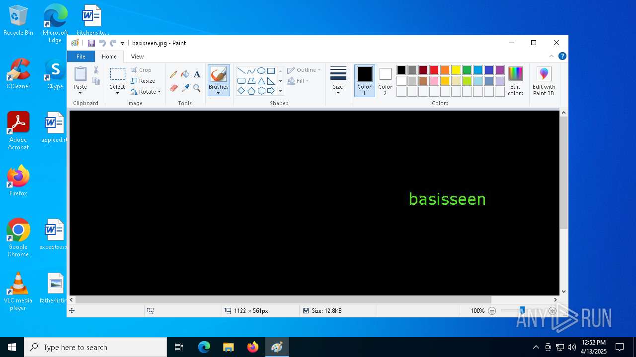Open Task View from the taskbar
The height and width of the screenshot is (357, 636).
pyautogui.click(x=179, y=347)
